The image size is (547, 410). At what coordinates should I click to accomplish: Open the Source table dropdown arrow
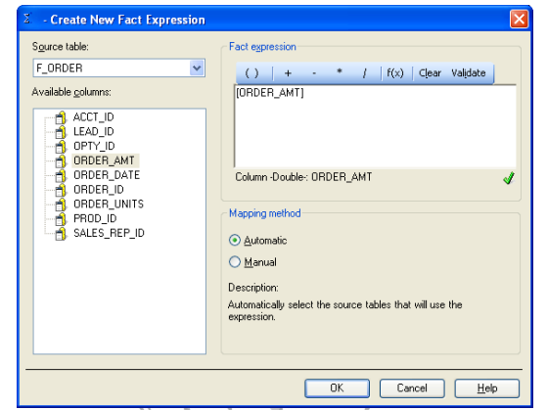pos(197,68)
